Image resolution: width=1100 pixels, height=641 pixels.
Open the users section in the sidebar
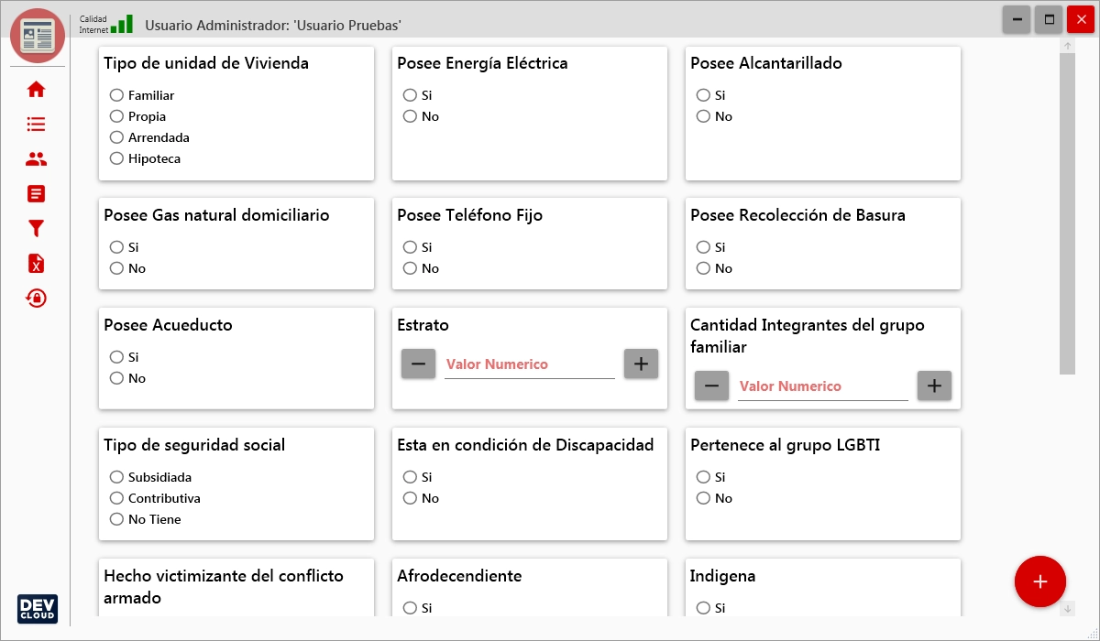(x=36, y=158)
